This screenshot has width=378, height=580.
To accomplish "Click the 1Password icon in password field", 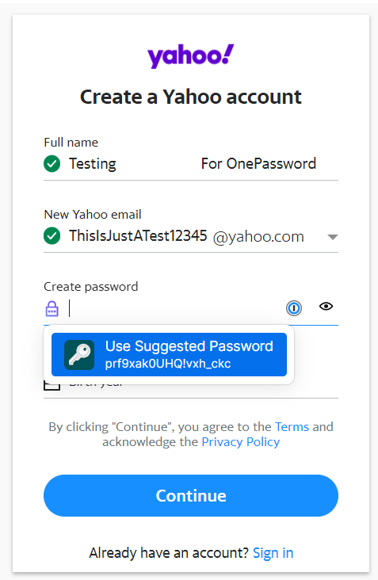I will pos(294,307).
